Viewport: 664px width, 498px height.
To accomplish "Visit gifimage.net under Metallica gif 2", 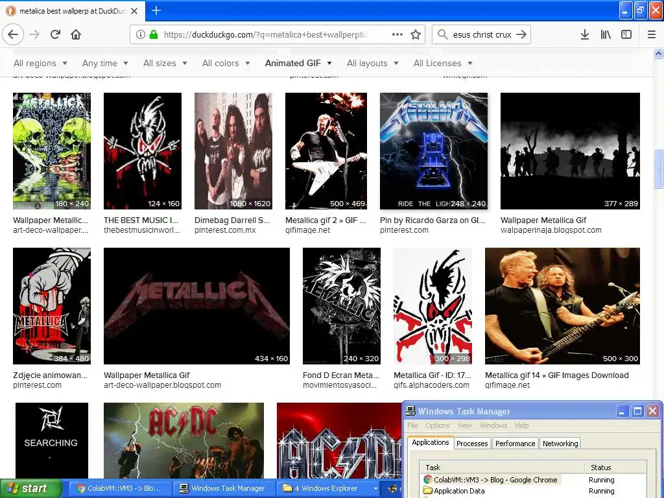I will point(307,230).
